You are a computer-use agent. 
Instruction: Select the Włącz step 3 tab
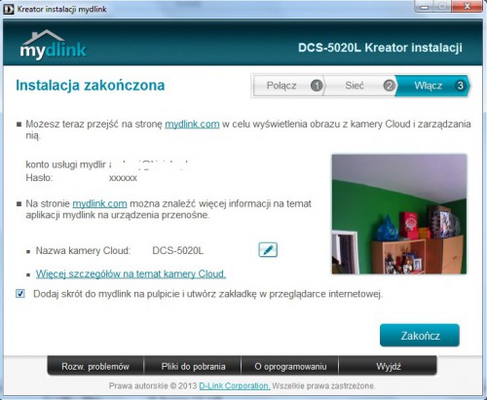[432, 86]
